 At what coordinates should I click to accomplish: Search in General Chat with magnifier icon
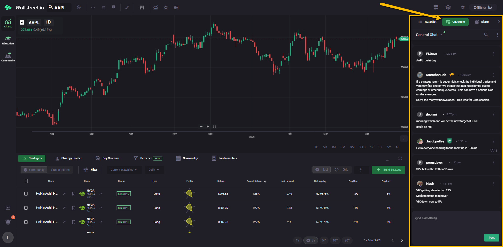[486, 35]
